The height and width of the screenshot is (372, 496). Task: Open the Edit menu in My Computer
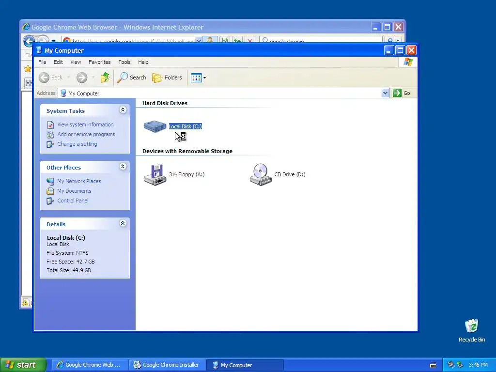[58, 62]
